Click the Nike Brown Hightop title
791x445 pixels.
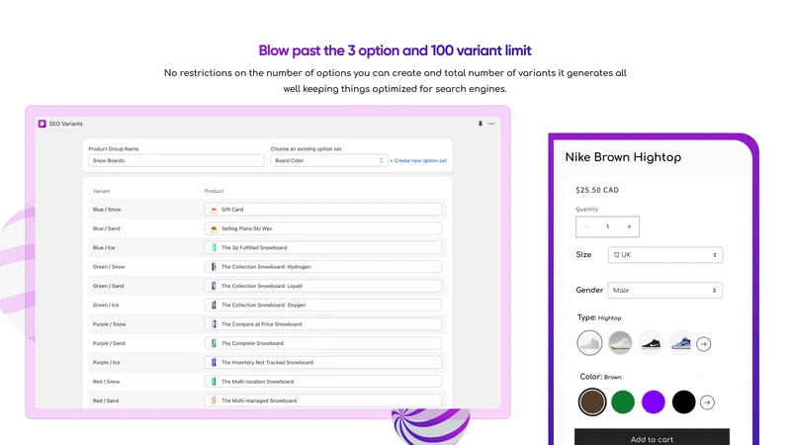click(623, 157)
